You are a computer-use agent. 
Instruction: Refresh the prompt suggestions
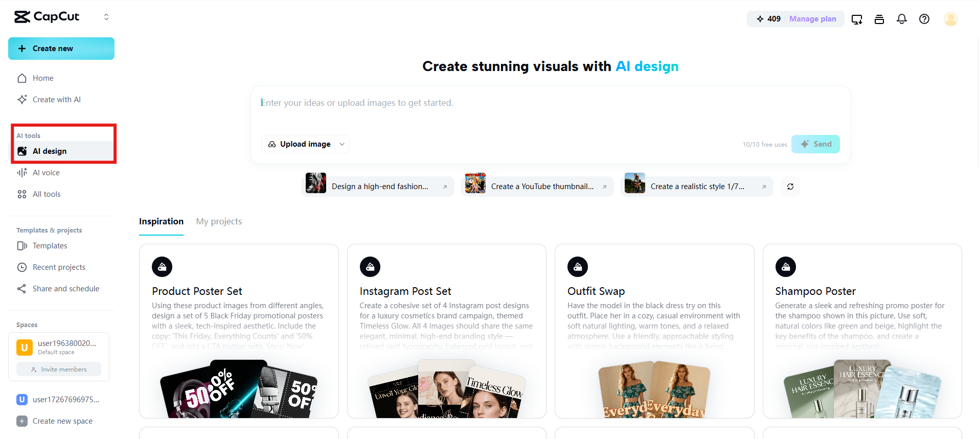point(790,187)
